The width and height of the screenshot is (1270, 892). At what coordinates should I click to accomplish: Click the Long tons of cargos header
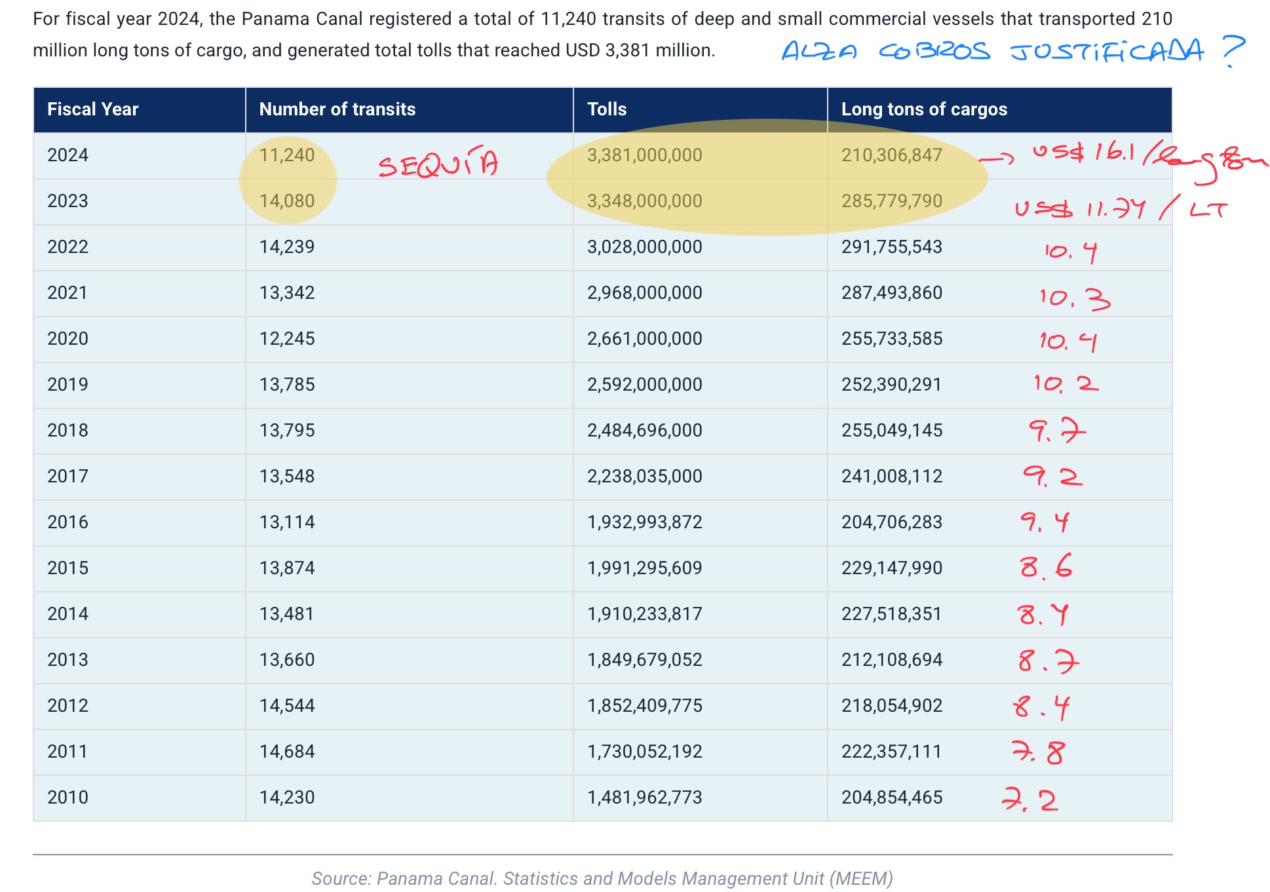click(x=923, y=109)
